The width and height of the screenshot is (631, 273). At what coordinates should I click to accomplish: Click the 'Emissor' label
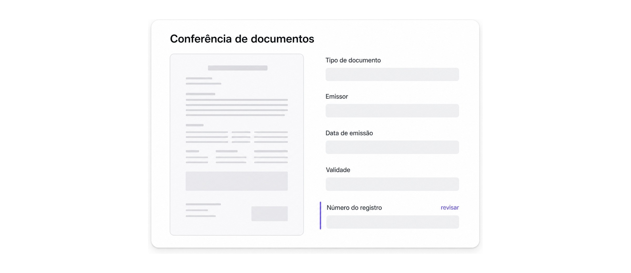click(x=337, y=96)
